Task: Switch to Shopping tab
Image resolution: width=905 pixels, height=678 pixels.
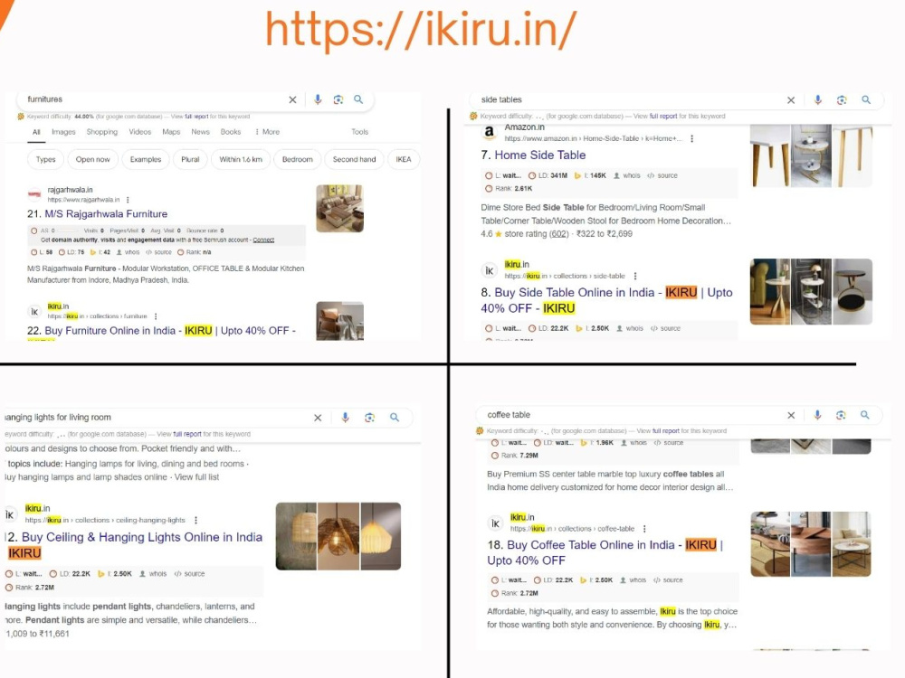Action: tap(102, 132)
